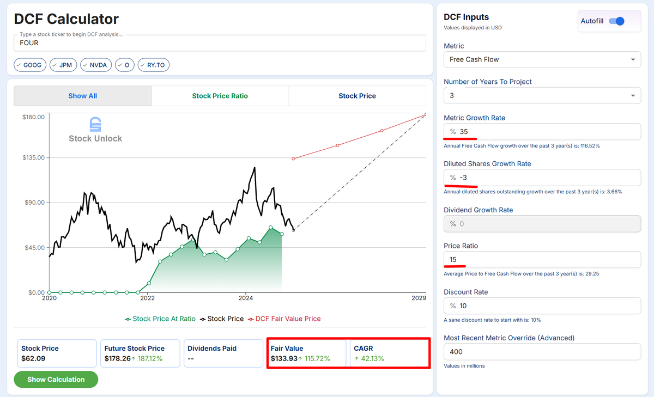Click 'Average Price to Free Cash Flow' hint
654x397 pixels.
pos(521,274)
